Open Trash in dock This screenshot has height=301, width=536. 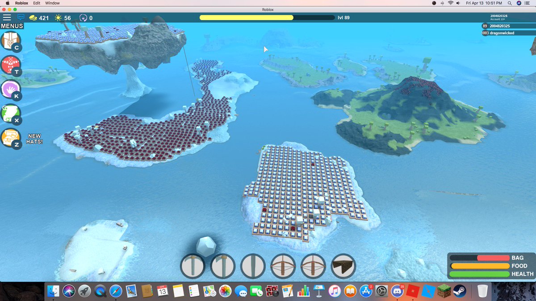tap(482, 291)
